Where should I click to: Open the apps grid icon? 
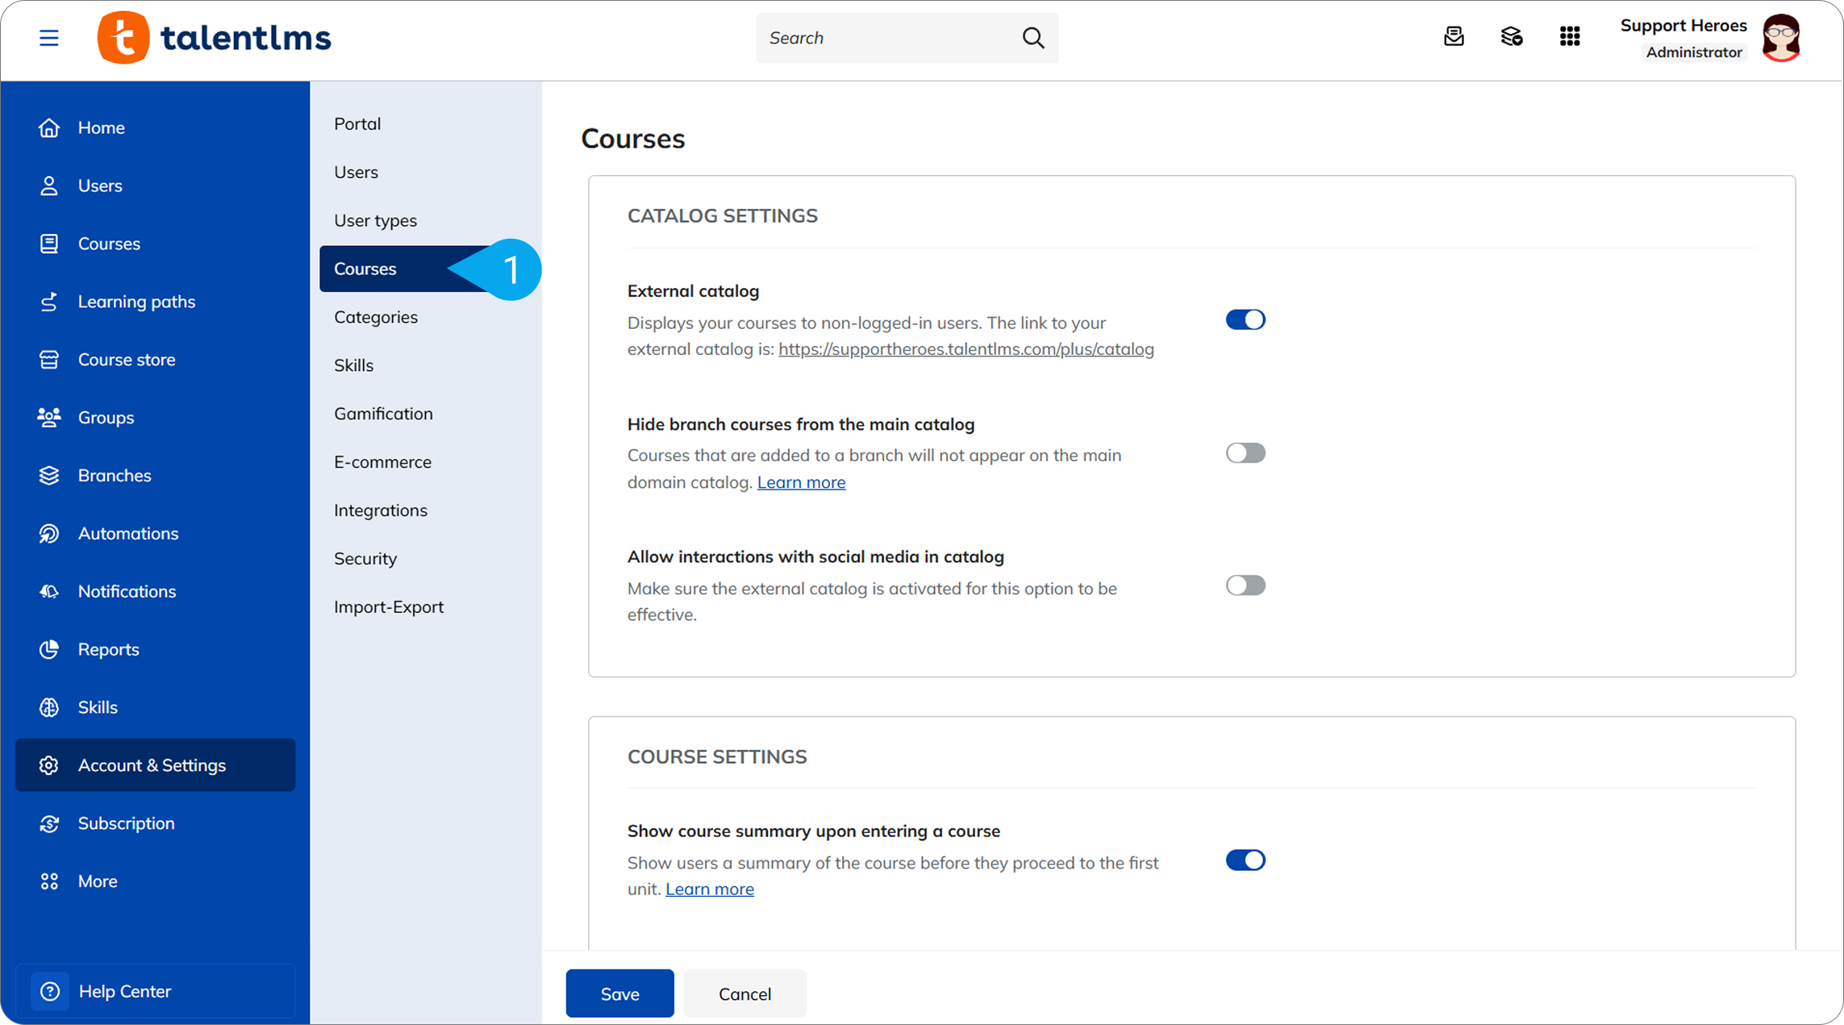point(1570,37)
